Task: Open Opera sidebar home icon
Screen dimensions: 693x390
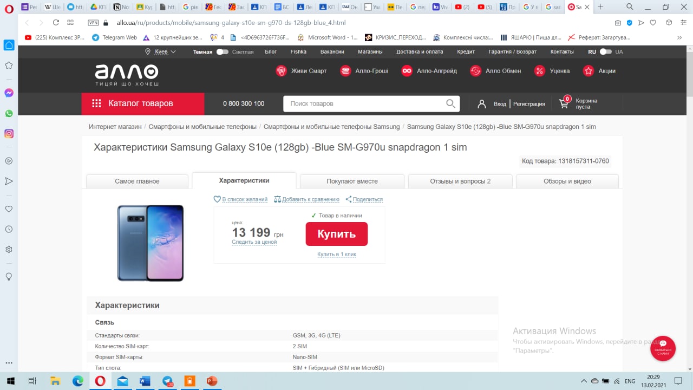Action: click(9, 45)
